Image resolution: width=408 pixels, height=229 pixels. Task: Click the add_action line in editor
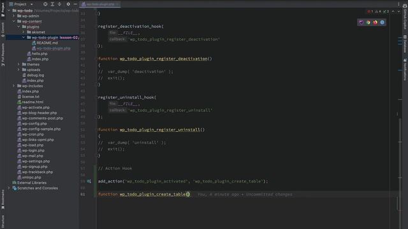[183, 181]
